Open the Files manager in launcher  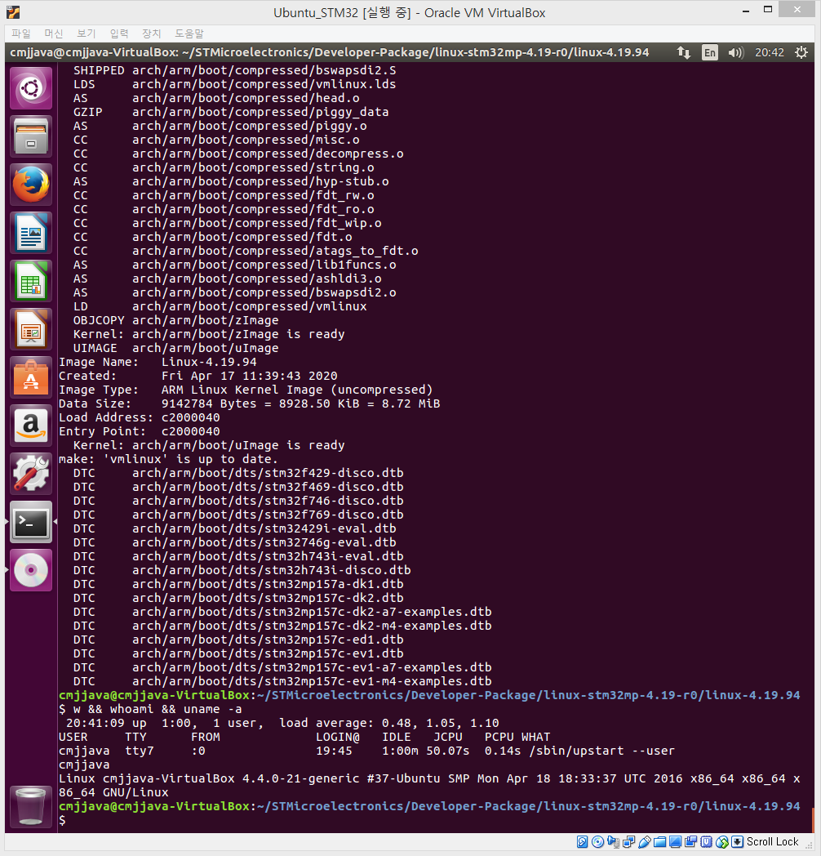tap(31, 136)
